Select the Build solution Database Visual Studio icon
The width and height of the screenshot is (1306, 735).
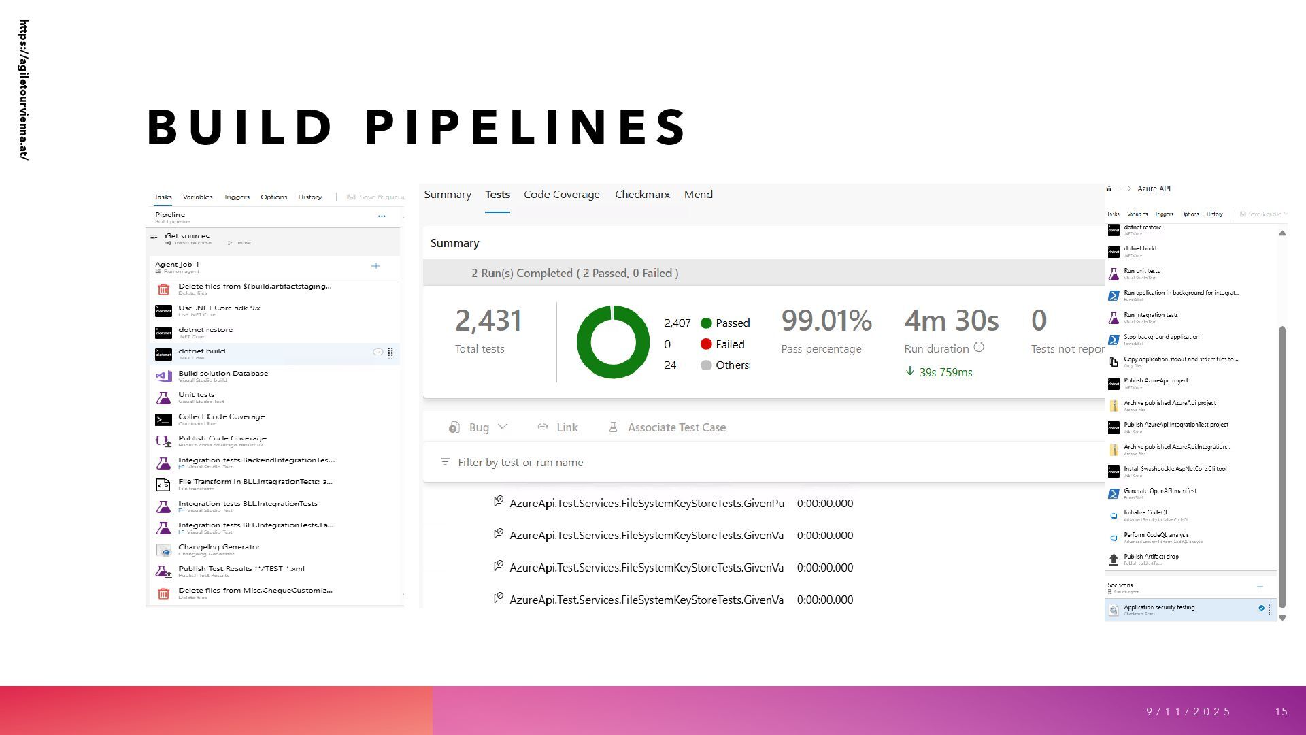click(163, 376)
